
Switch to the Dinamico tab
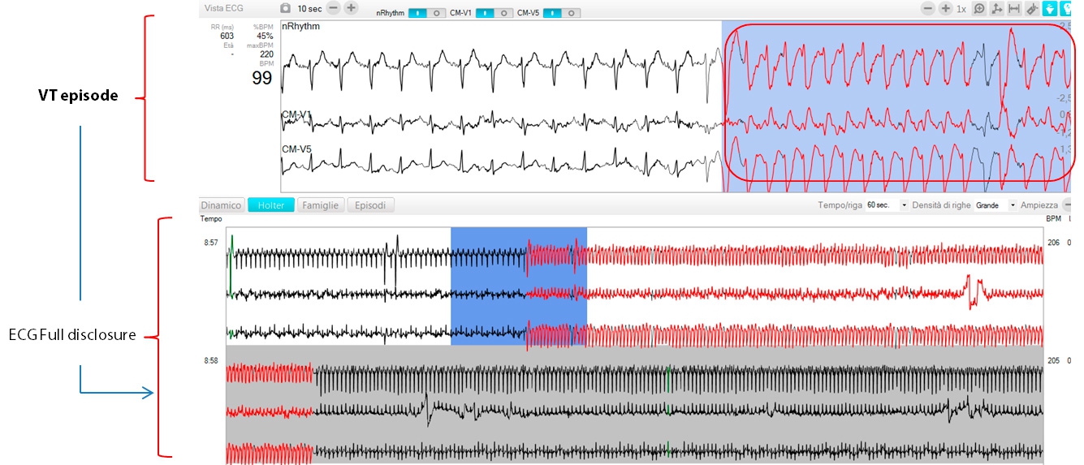tap(222, 205)
